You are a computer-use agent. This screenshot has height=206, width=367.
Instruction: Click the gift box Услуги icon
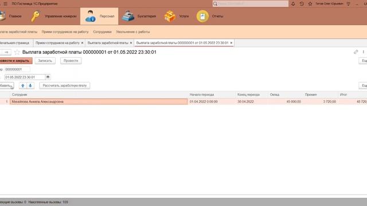tap(170, 16)
